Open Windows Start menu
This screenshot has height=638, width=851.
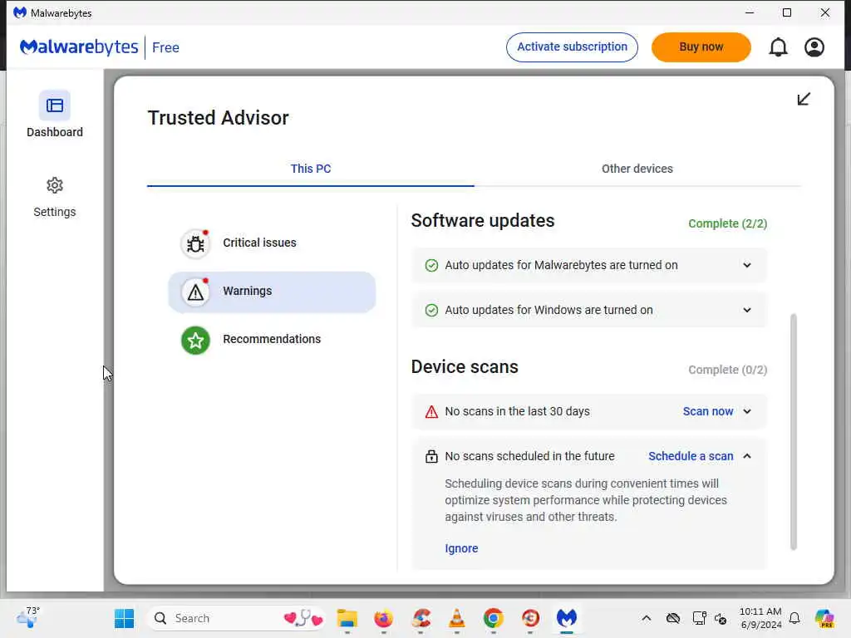tap(125, 618)
